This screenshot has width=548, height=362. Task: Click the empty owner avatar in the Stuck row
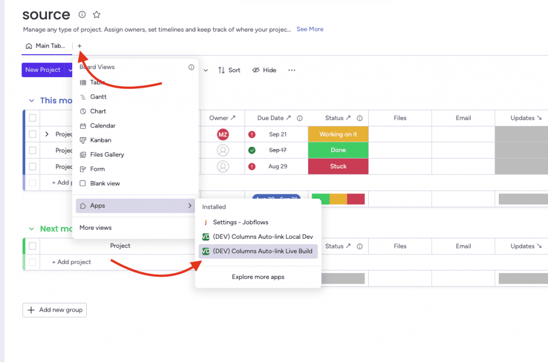coord(223,167)
